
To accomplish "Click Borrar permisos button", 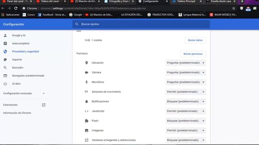I will (x=193, y=54).
